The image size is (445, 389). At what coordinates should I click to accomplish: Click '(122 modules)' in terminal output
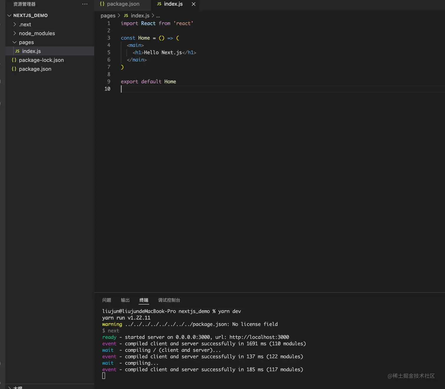click(x=285, y=357)
